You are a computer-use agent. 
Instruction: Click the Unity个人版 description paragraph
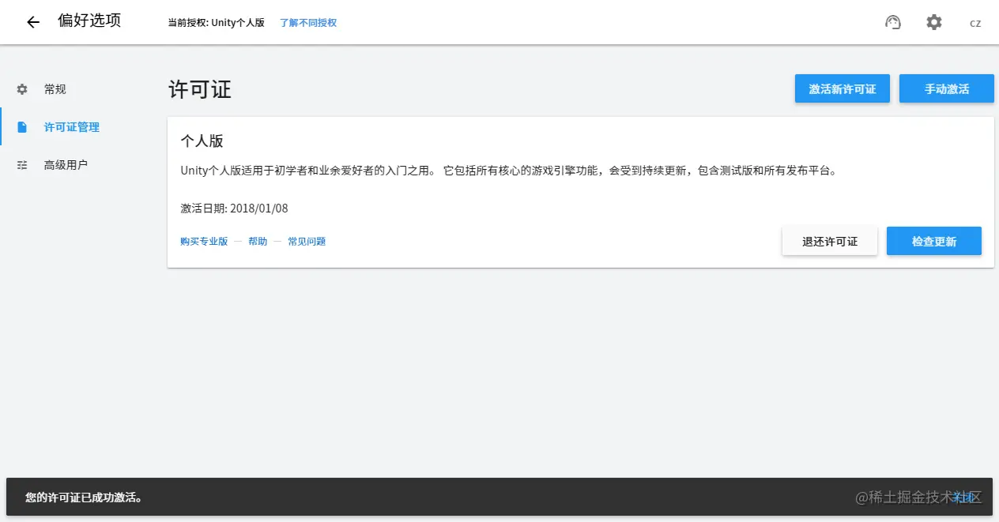[508, 171]
